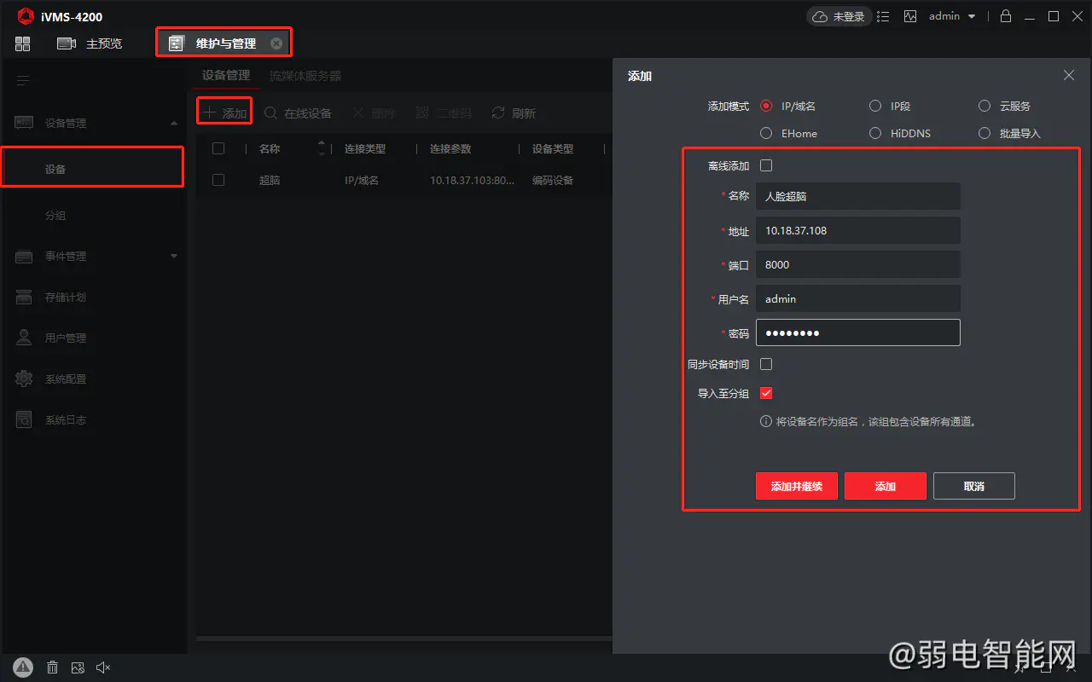Select the IP/域名 add mode
The image size is (1092, 682).
(x=766, y=106)
